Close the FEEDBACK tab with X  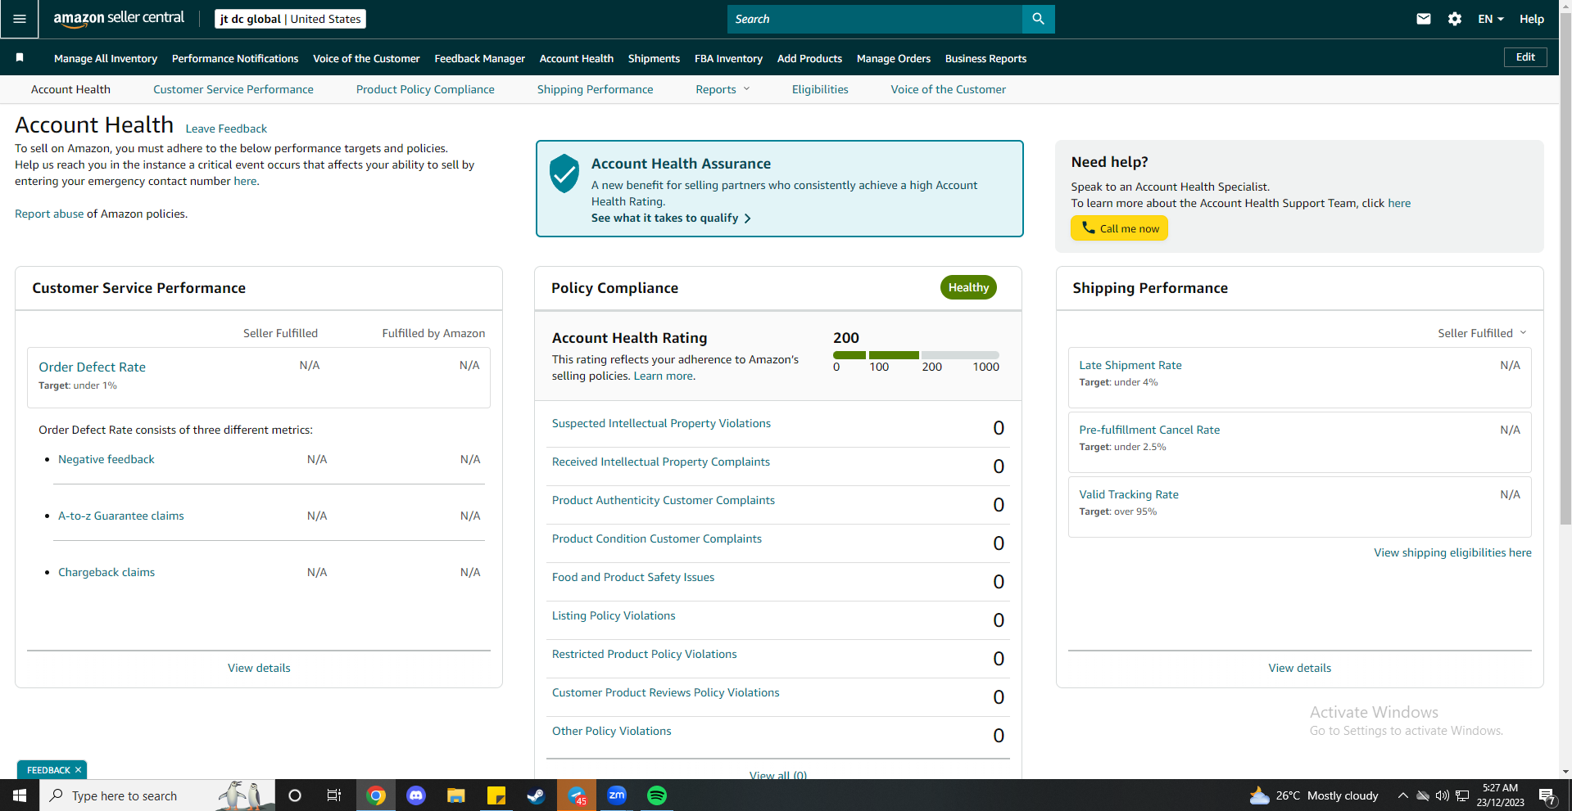click(79, 770)
